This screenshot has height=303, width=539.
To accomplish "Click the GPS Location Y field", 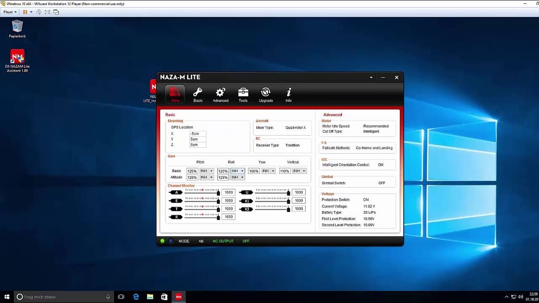I will tap(197, 139).
